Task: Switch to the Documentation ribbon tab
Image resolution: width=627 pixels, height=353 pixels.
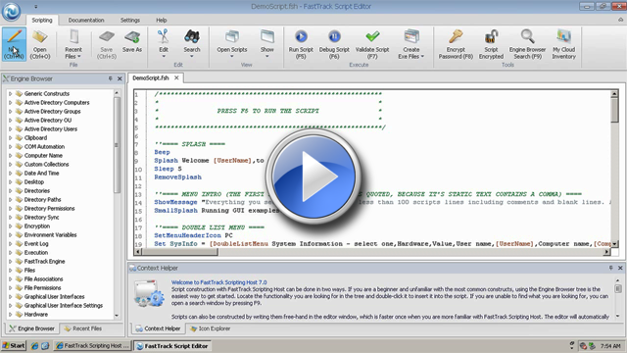Action: [86, 20]
